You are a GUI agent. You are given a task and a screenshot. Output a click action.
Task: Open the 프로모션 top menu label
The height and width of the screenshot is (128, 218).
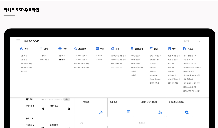point(82,49)
